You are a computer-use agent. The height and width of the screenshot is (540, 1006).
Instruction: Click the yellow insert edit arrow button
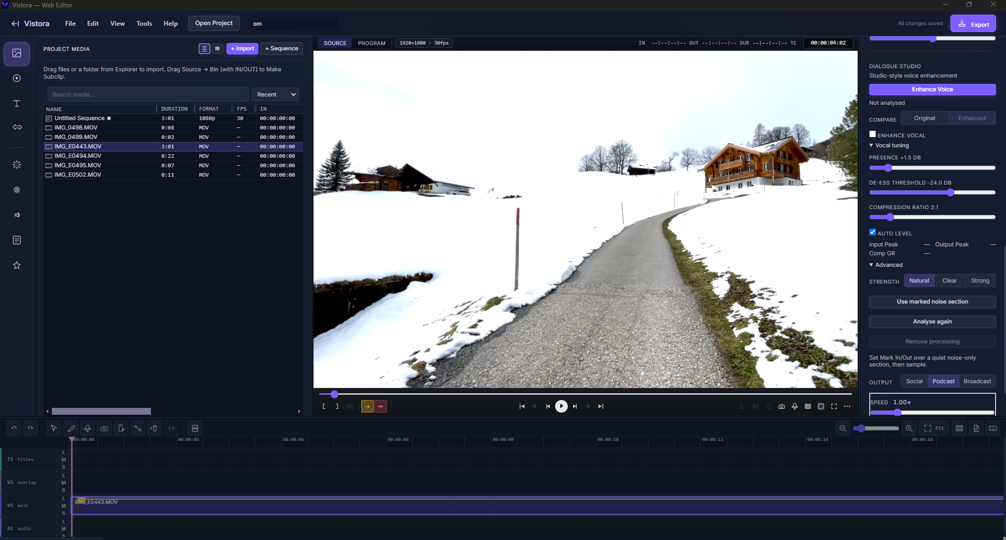(367, 406)
